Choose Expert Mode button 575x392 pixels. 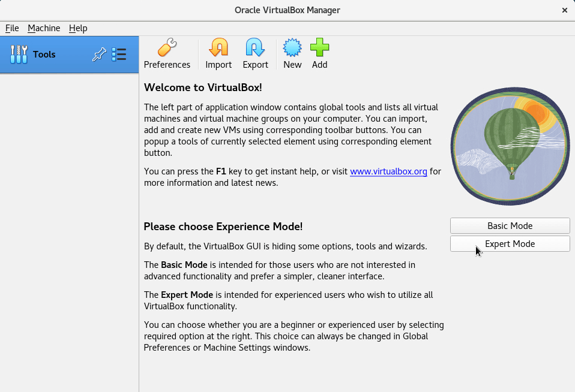[x=510, y=243]
